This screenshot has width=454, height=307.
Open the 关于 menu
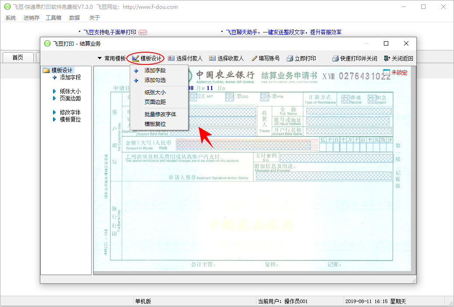pyautogui.click(x=94, y=18)
